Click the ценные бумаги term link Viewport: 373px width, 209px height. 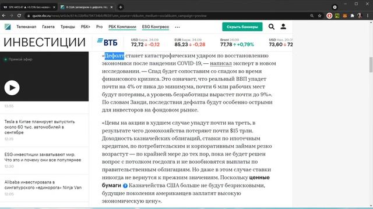tap(185, 181)
